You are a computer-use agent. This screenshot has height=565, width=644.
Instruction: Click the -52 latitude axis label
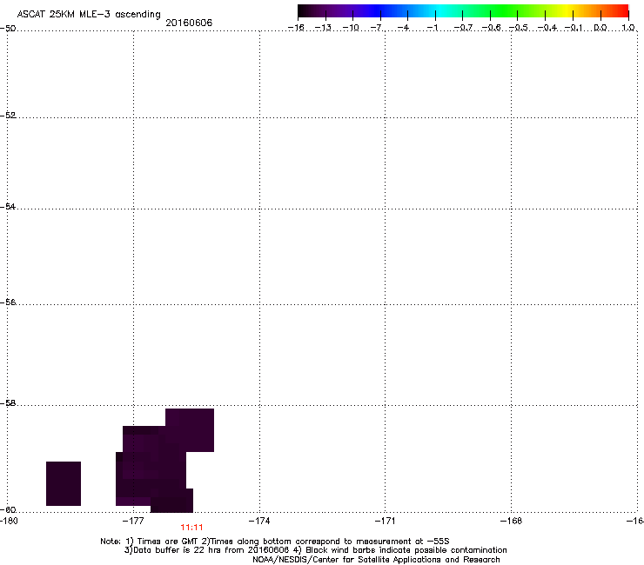8,116
